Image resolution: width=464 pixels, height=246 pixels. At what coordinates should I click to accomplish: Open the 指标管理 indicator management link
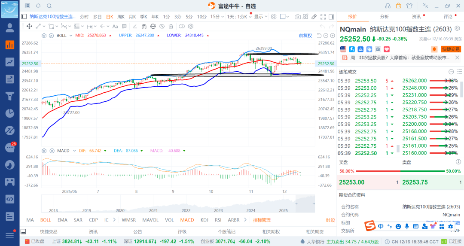pyautogui.click(x=262, y=220)
